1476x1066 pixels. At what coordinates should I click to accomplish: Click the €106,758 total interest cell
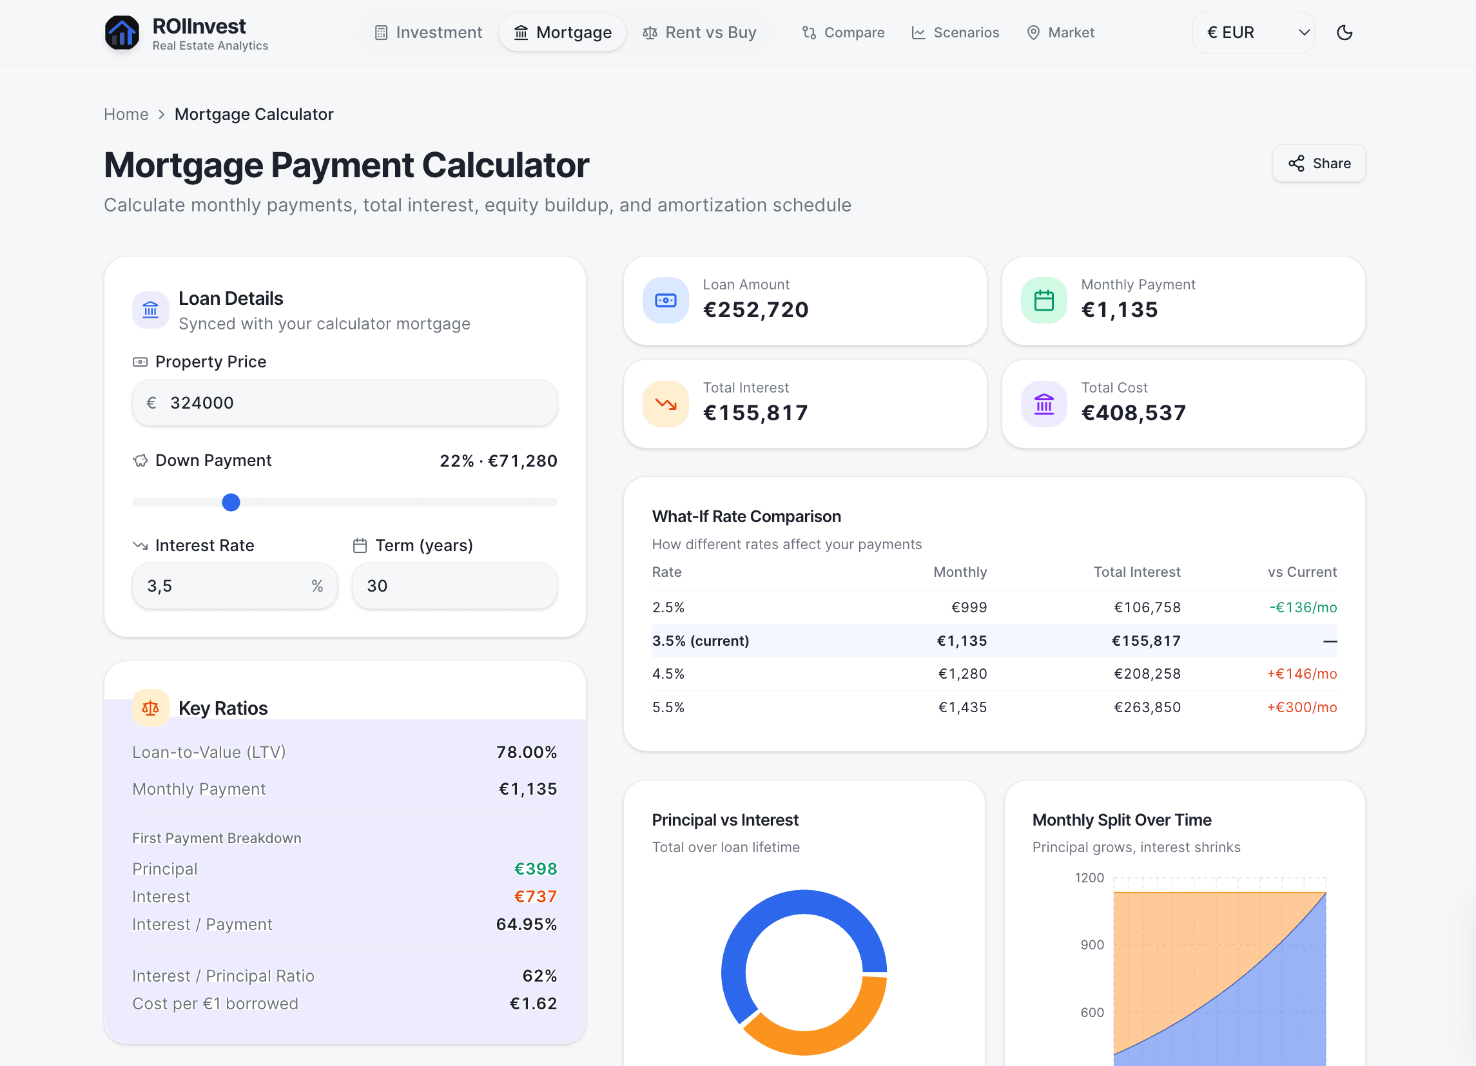pyautogui.click(x=1147, y=607)
